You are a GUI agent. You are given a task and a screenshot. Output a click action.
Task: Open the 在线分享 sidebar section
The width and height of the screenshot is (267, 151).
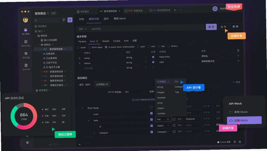26,67
